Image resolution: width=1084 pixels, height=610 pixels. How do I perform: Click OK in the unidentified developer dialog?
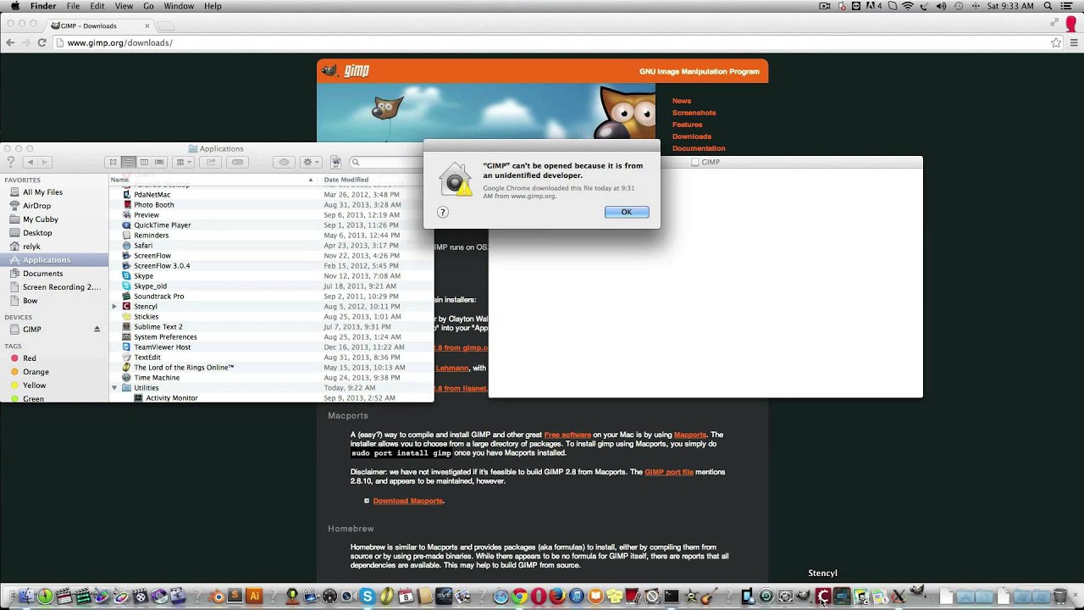(x=627, y=212)
